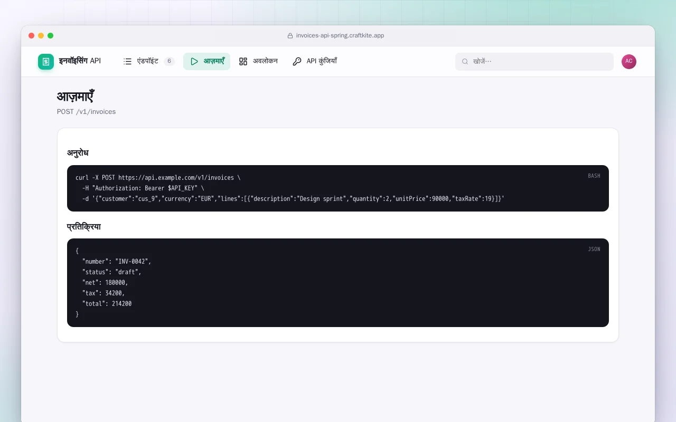Click the "number": "INV-0042" line

[117, 262]
